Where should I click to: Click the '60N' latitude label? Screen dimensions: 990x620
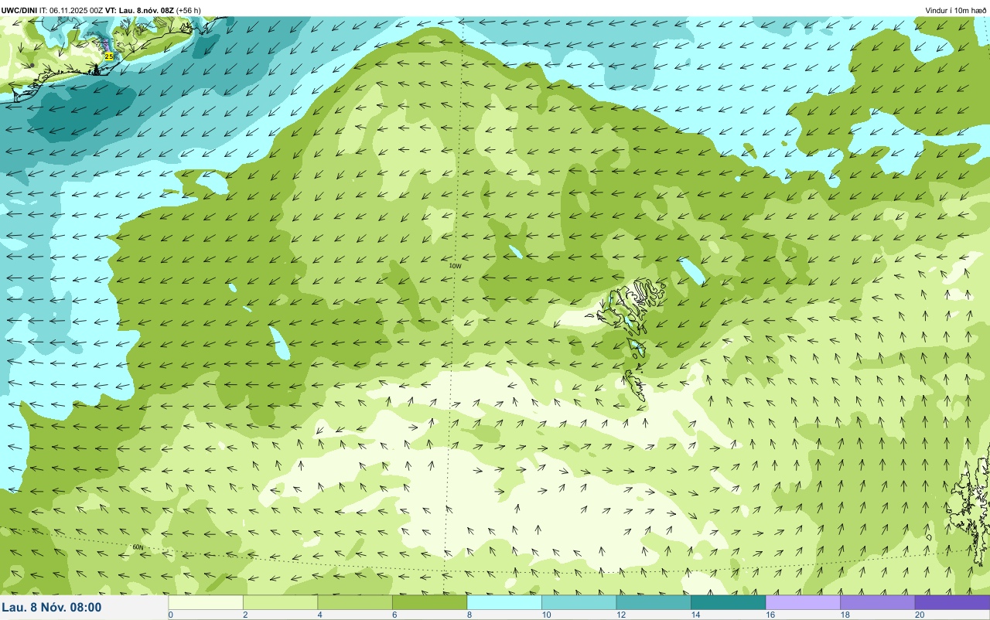[x=138, y=547]
